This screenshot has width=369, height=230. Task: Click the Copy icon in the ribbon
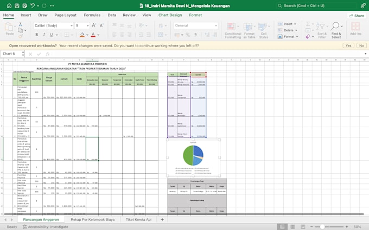tap(21, 30)
